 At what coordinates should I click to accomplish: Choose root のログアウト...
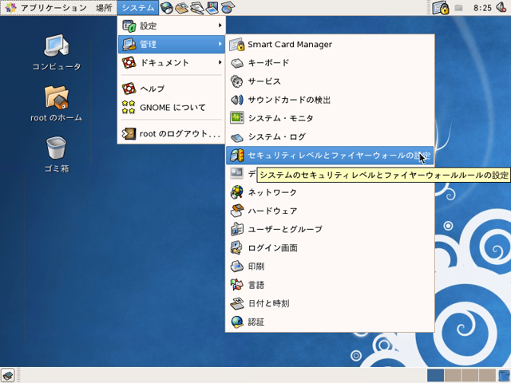[172, 133]
